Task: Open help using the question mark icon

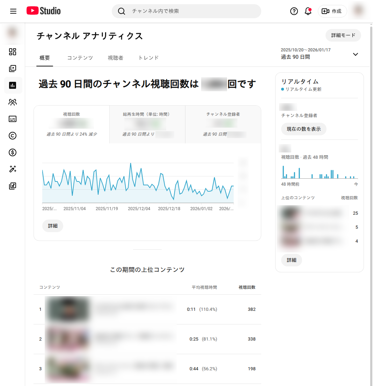Action: (294, 11)
